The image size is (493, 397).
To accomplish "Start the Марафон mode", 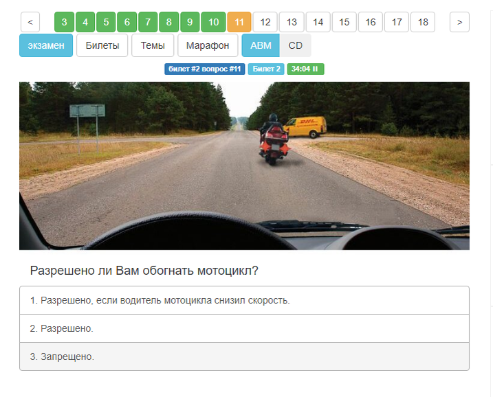I will click(x=208, y=45).
